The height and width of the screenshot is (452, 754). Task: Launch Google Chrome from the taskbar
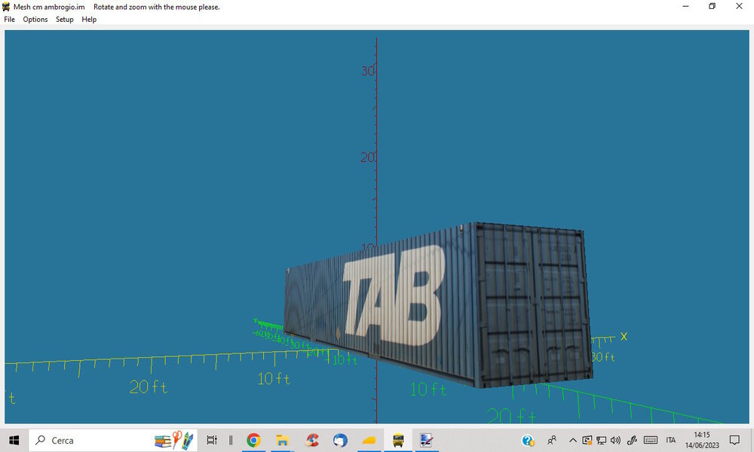click(253, 440)
